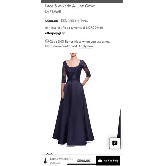Tap the truncated product title in bottom bar
The width and height of the screenshot is (166, 166).
click(62, 159)
